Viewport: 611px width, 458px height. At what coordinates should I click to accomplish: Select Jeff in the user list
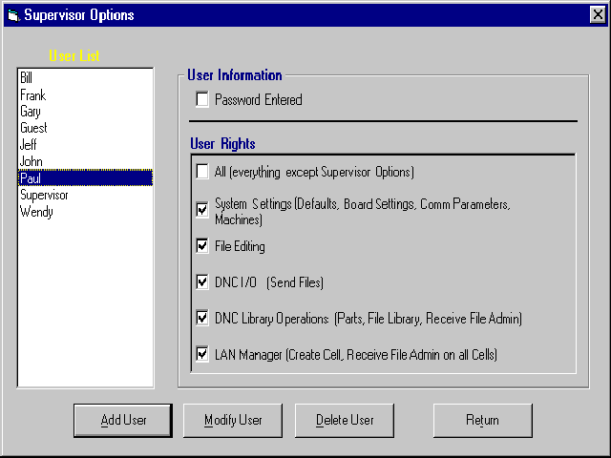coord(85,145)
